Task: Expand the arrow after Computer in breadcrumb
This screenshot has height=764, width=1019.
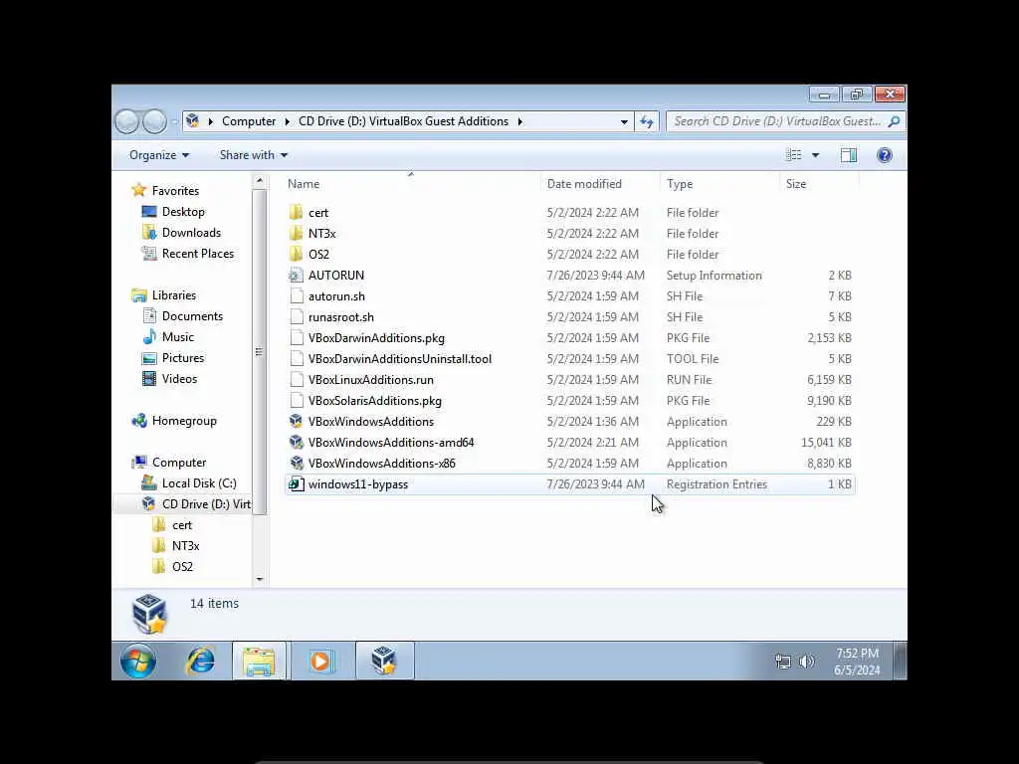Action: 288,121
